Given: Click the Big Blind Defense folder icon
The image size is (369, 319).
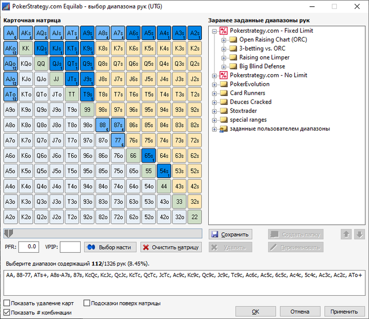Looking at the screenshot, I should tap(233, 66).
